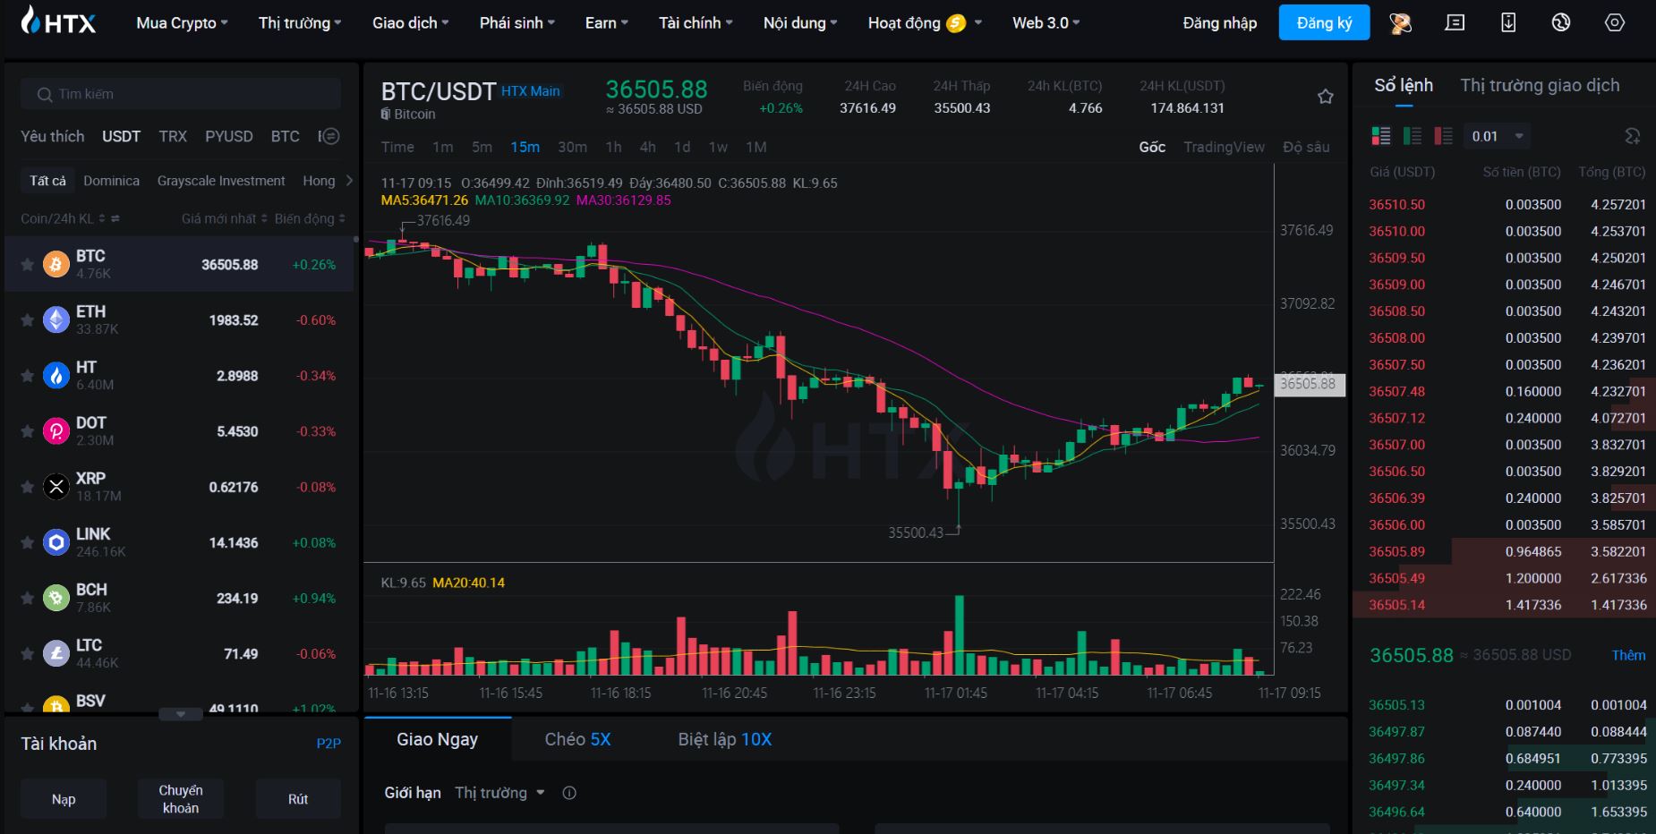Open the messages/announcements icon in header
Screen dimensions: 1656x834
[1455, 22]
